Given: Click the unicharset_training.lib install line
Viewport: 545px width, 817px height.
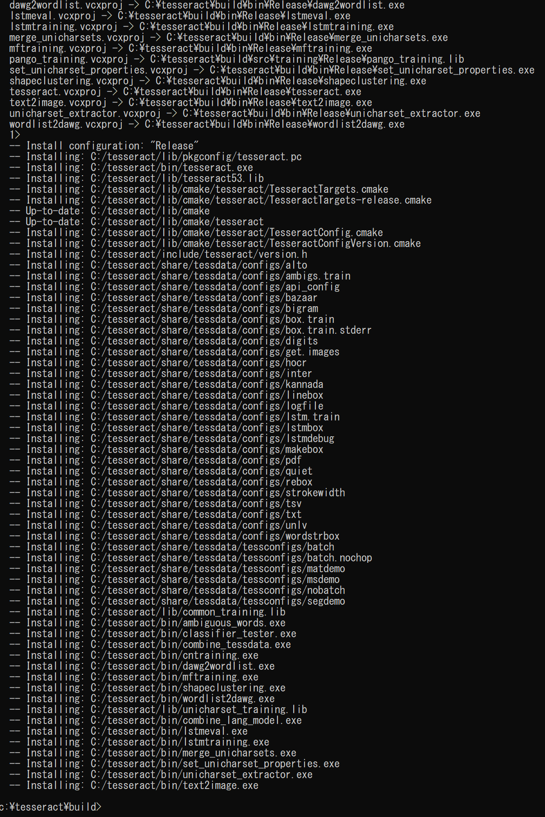Looking at the screenshot, I should pos(158,710).
